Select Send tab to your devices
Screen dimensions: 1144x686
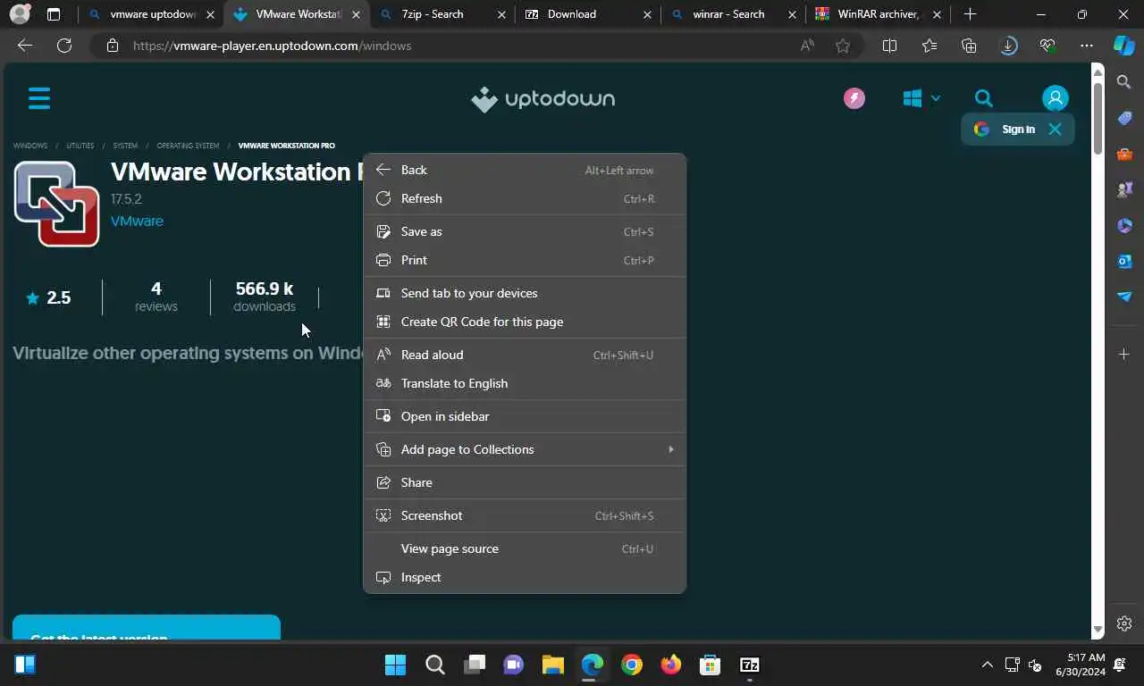tap(525, 293)
